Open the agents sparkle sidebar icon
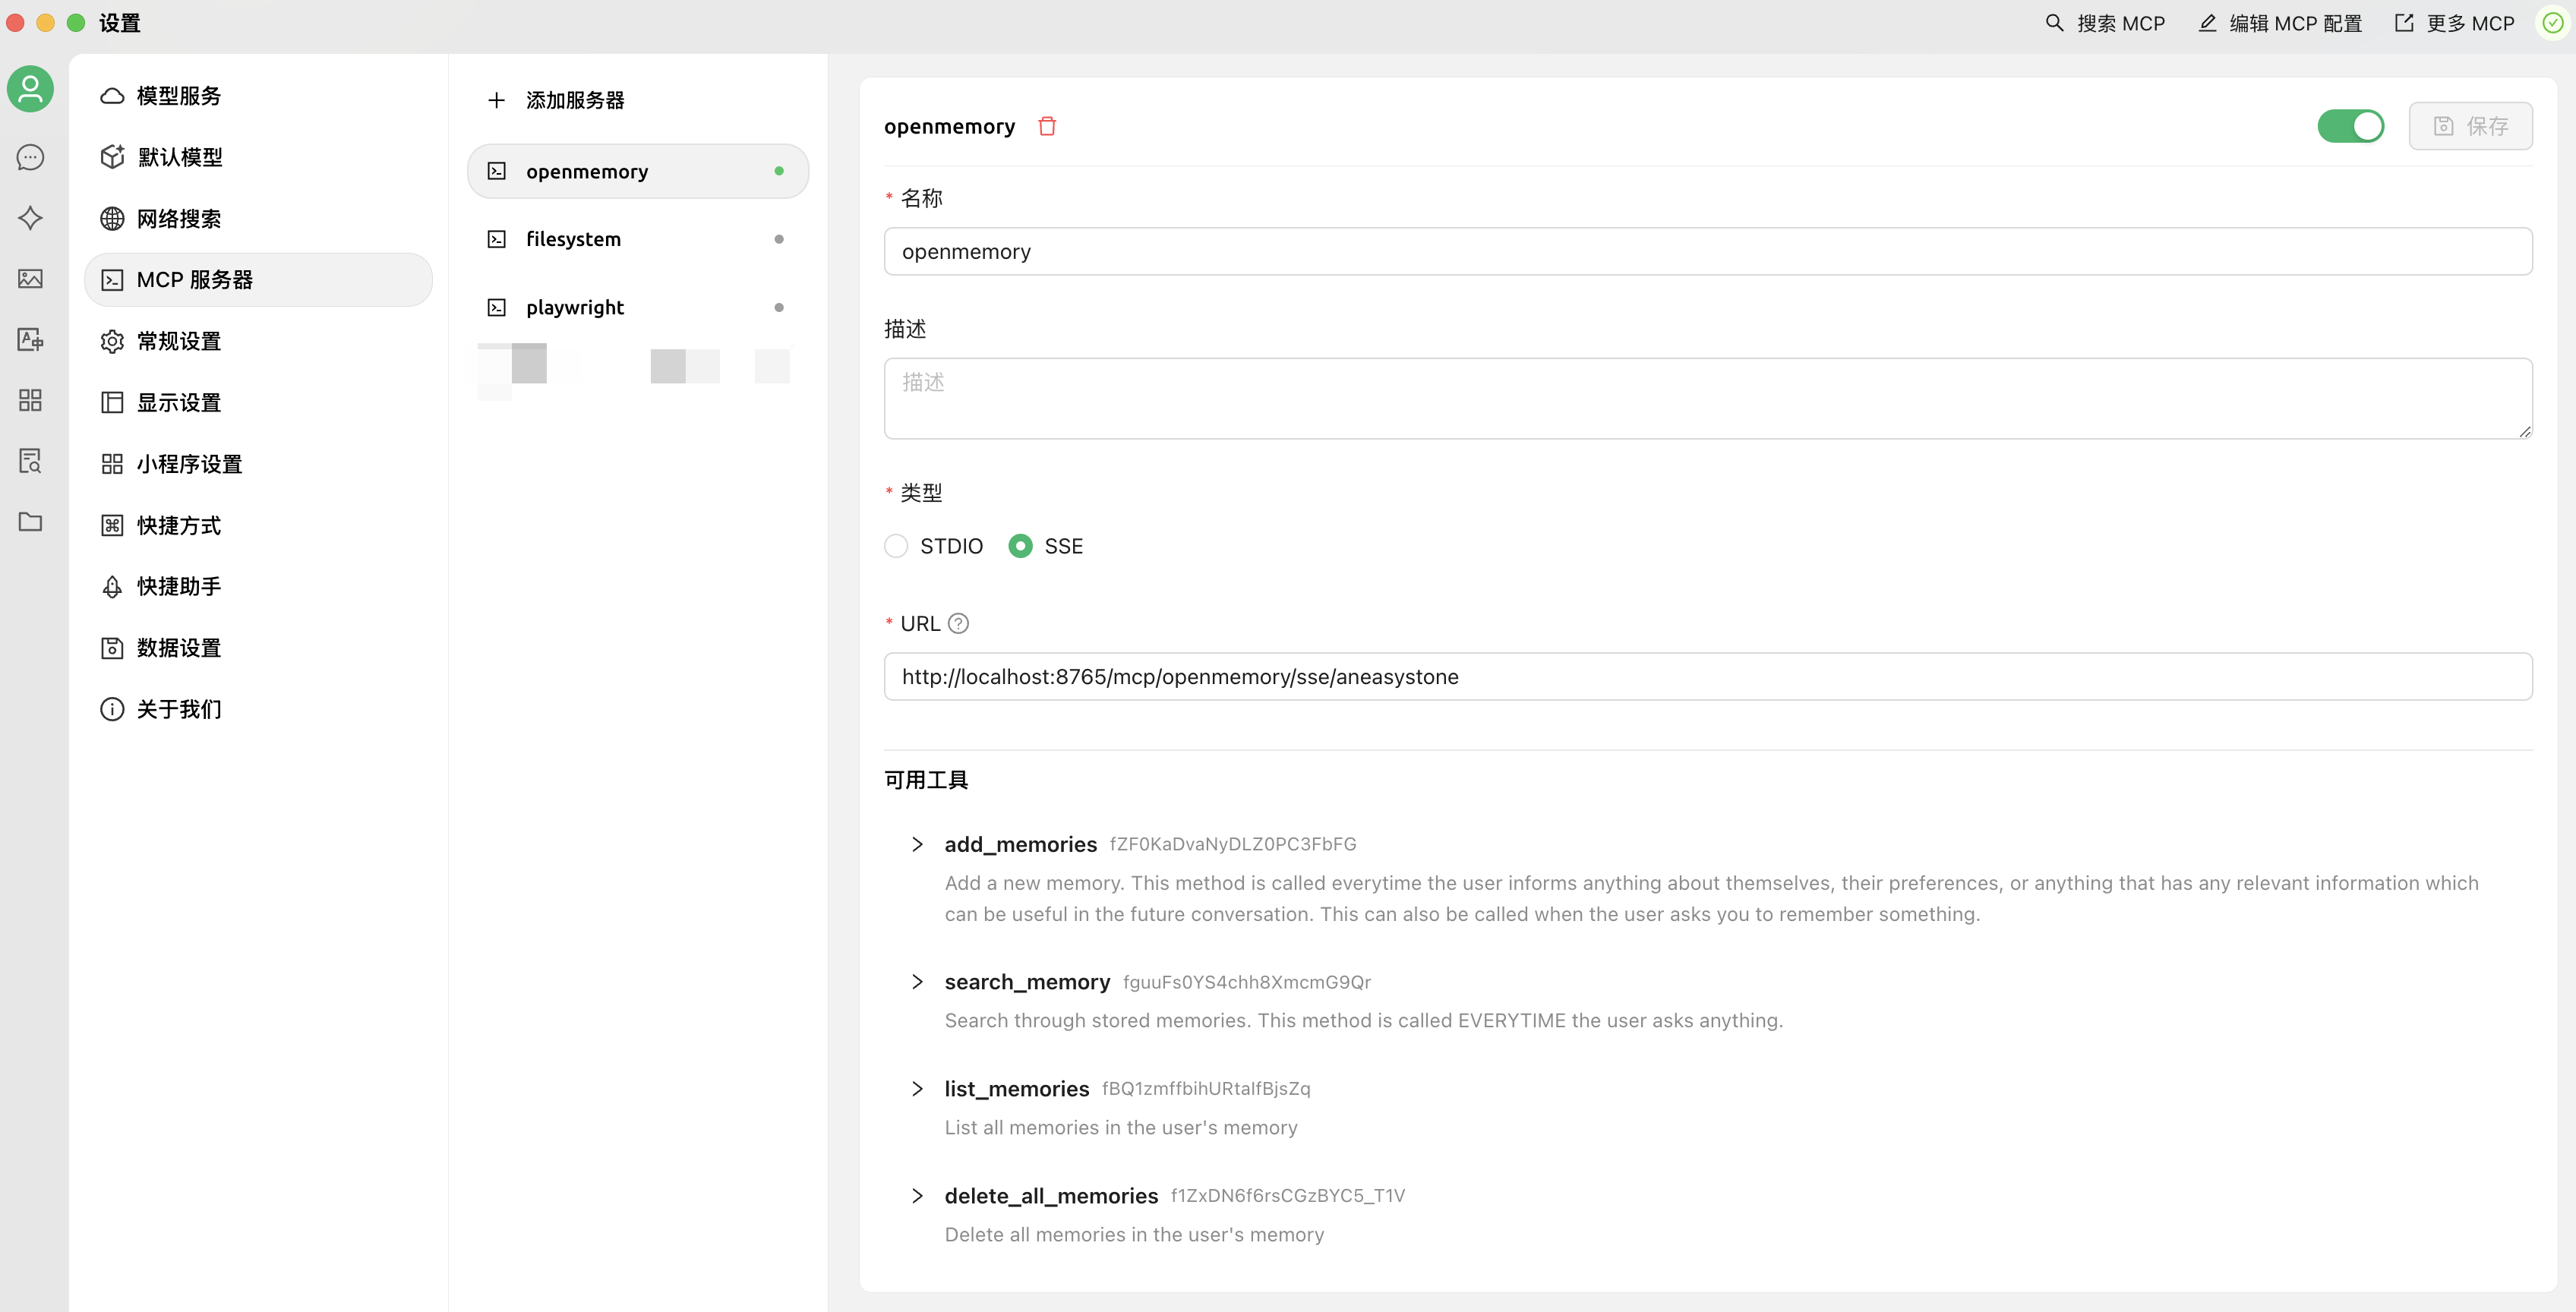Image resolution: width=2576 pixels, height=1312 pixels. pyautogui.click(x=30, y=218)
